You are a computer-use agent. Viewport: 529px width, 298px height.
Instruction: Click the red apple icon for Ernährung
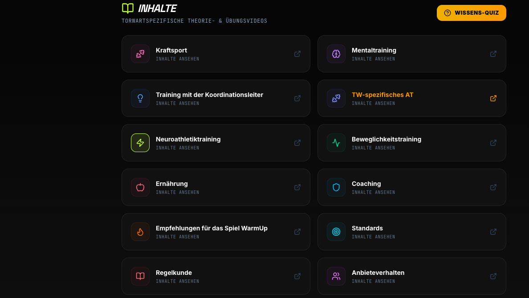pyautogui.click(x=140, y=187)
